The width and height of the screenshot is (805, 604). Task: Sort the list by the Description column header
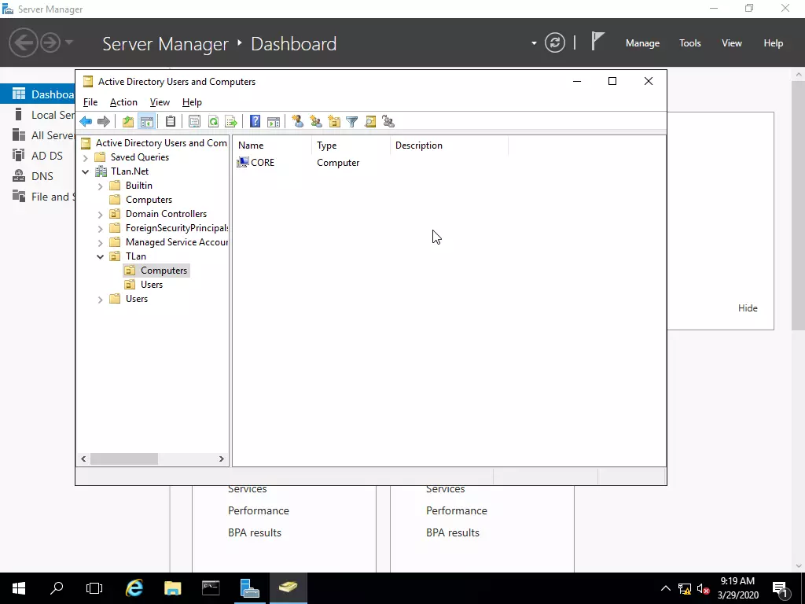tap(449, 145)
